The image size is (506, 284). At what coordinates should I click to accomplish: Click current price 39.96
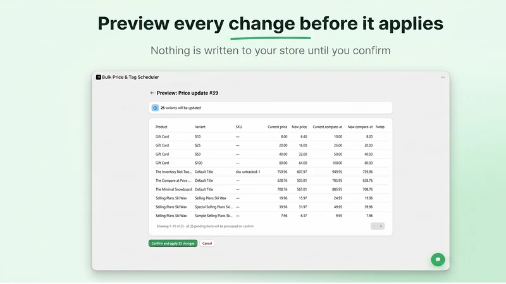[x=283, y=207]
